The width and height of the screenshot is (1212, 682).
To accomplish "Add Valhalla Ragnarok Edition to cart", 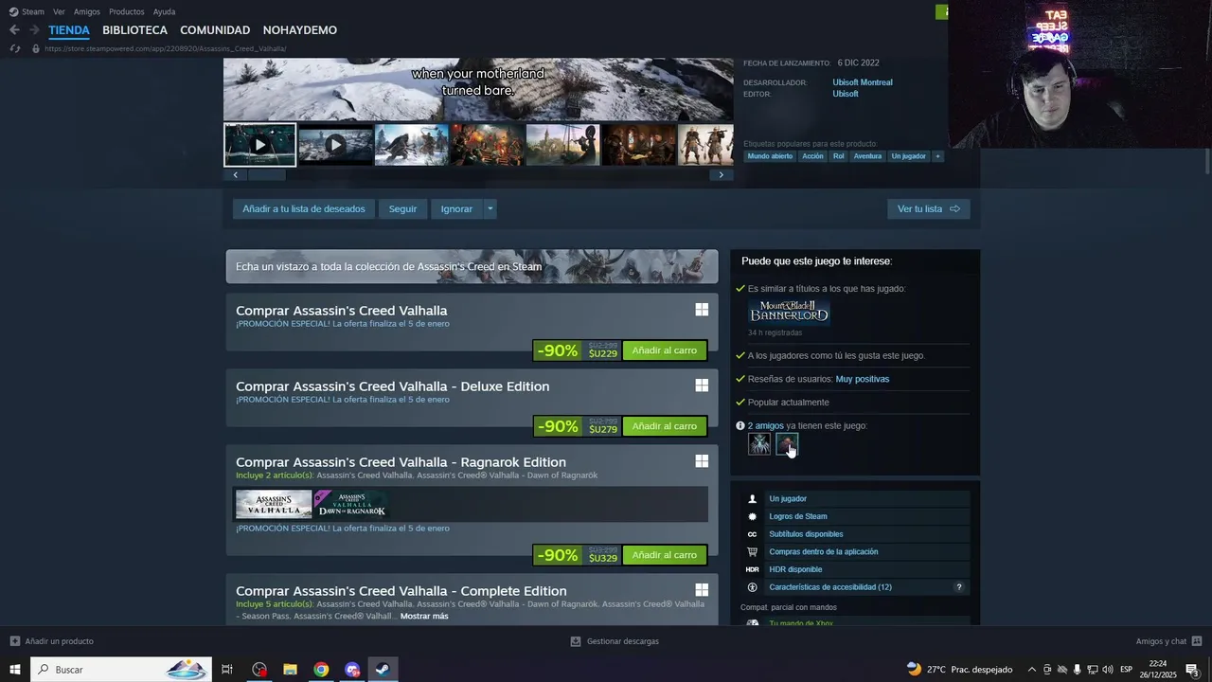I will coord(664,555).
